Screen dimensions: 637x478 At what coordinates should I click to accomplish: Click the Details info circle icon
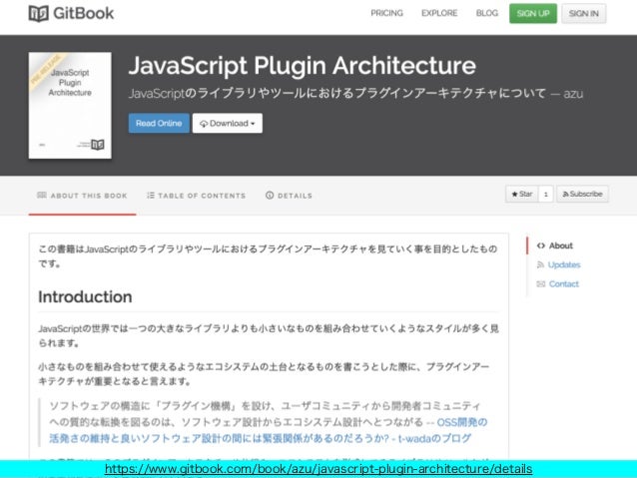click(270, 196)
